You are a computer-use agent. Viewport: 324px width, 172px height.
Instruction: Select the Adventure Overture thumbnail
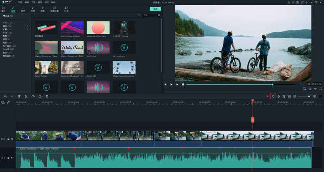[x=98, y=28]
